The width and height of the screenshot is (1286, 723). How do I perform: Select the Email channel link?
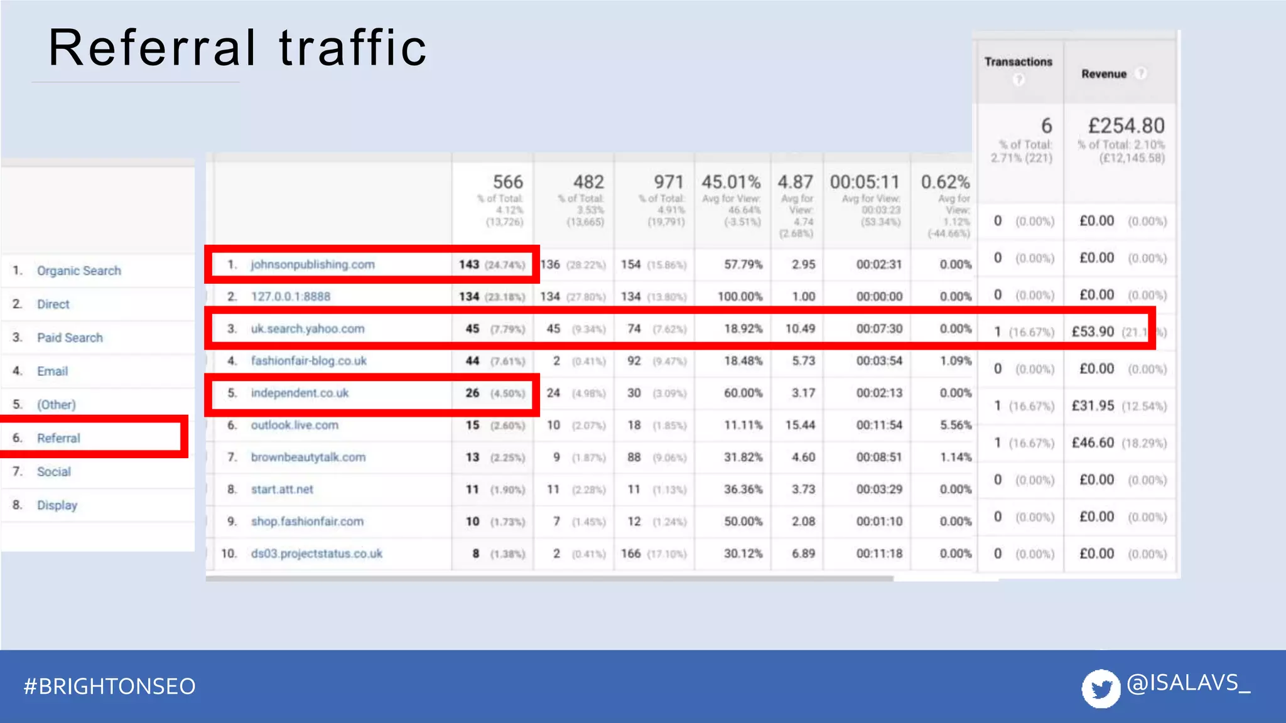[x=52, y=371]
